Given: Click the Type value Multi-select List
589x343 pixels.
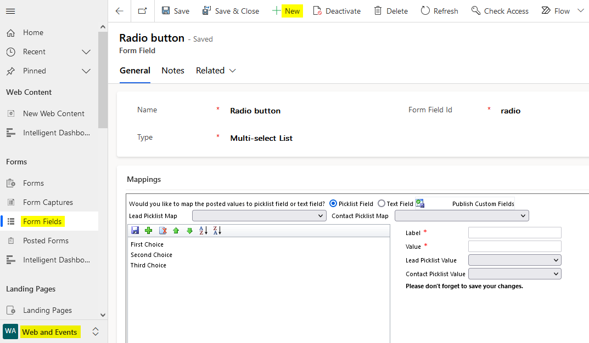Looking at the screenshot, I should (261, 138).
